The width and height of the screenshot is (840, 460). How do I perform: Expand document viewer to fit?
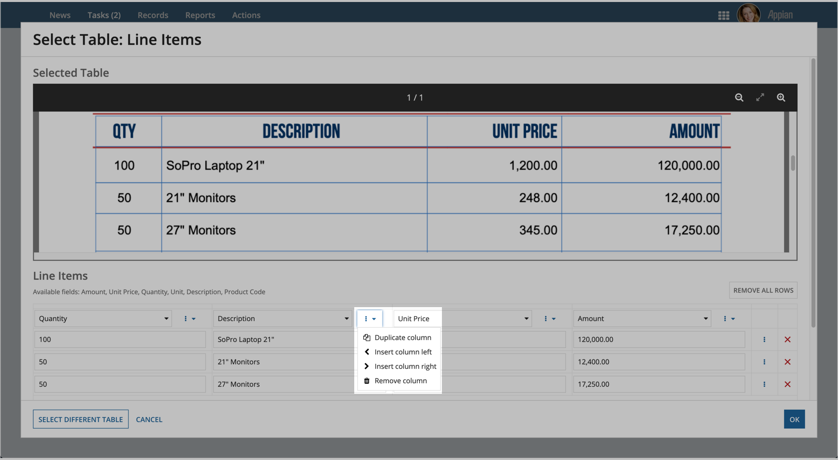[760, 98]
